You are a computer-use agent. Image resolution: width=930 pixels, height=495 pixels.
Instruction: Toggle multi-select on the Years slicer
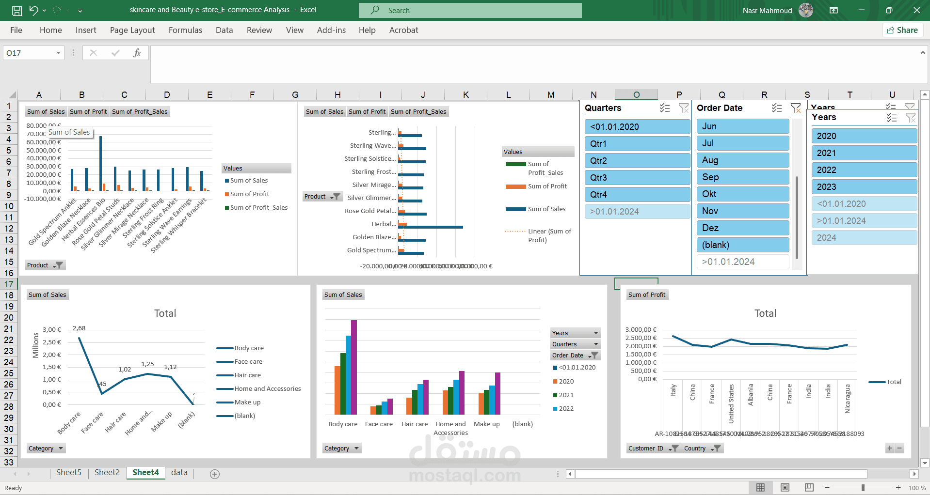pos(892,117)
